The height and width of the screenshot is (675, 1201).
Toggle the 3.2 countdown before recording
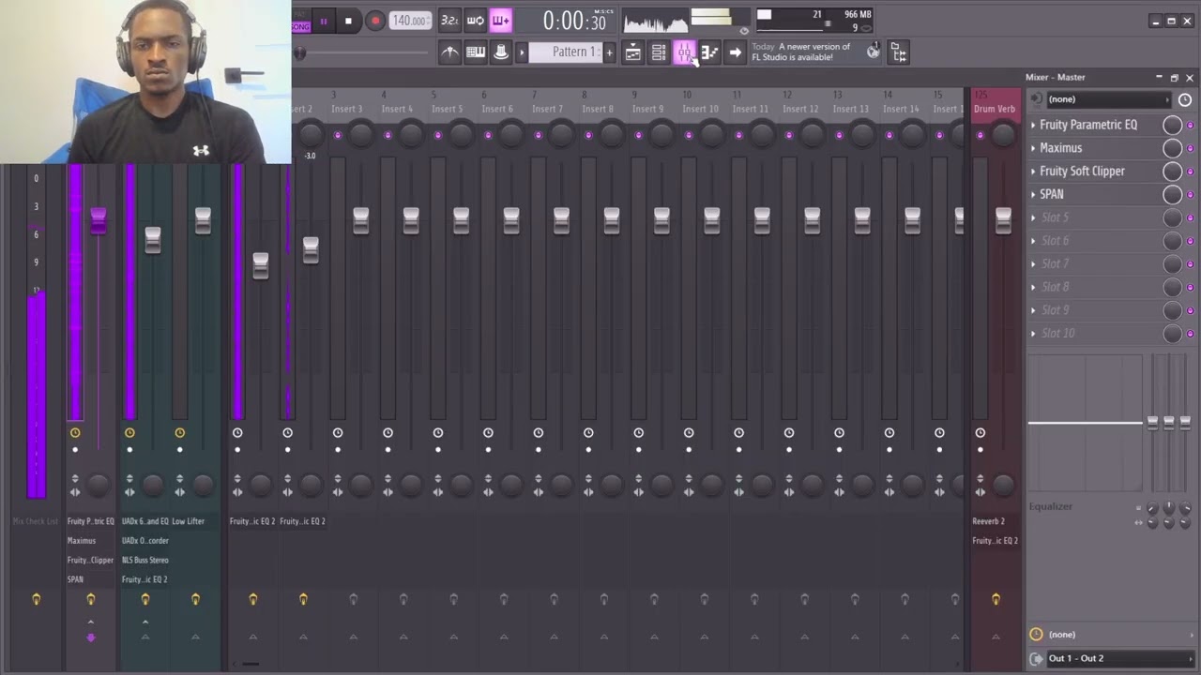point(449,21)
